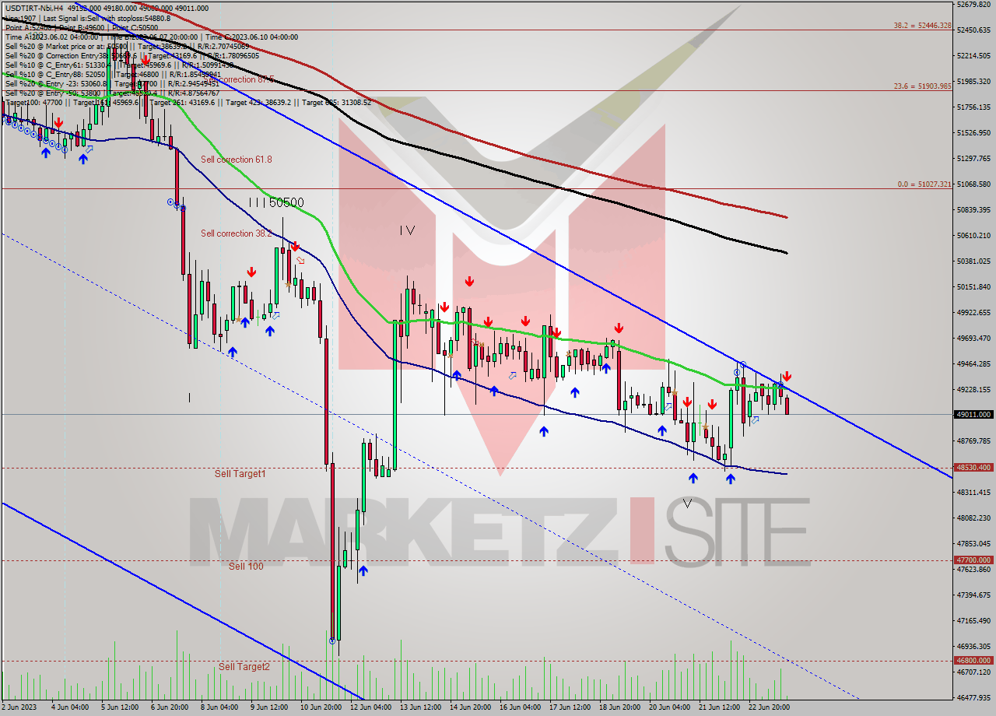Click the 'V' wave label near bottom

(x=687, y=503)
